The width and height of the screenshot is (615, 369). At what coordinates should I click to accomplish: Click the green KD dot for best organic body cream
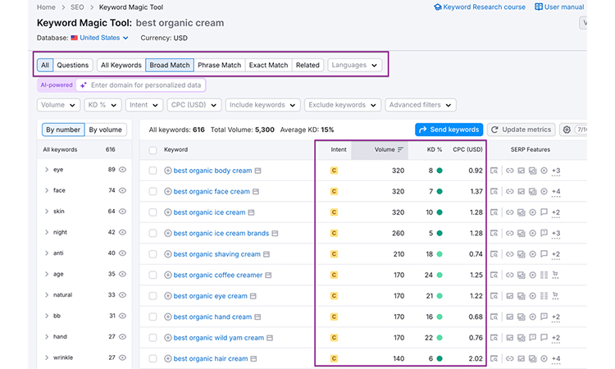pos(440,171)
